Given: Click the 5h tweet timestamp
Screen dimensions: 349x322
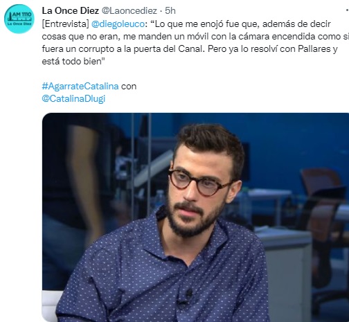Looking at the screenshot, I should [x=170, y=10].
